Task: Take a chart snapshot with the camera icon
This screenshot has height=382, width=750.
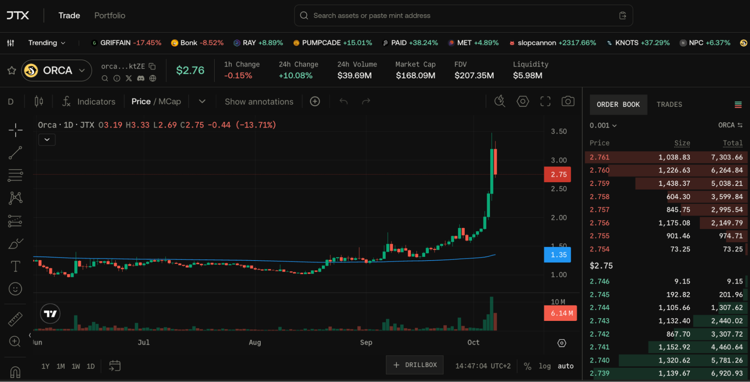Action: coord(568,101)
